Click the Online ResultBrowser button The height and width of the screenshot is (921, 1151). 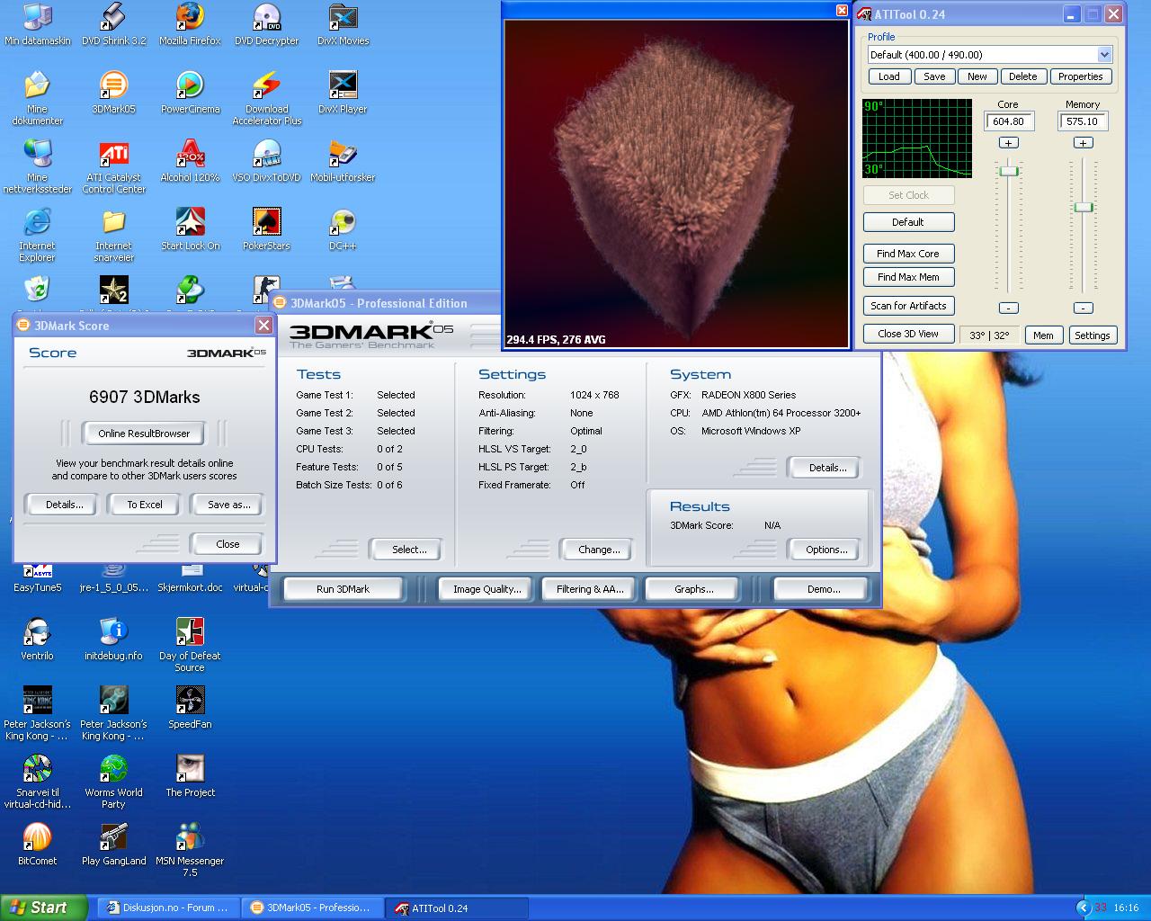[x=144, y=434]
